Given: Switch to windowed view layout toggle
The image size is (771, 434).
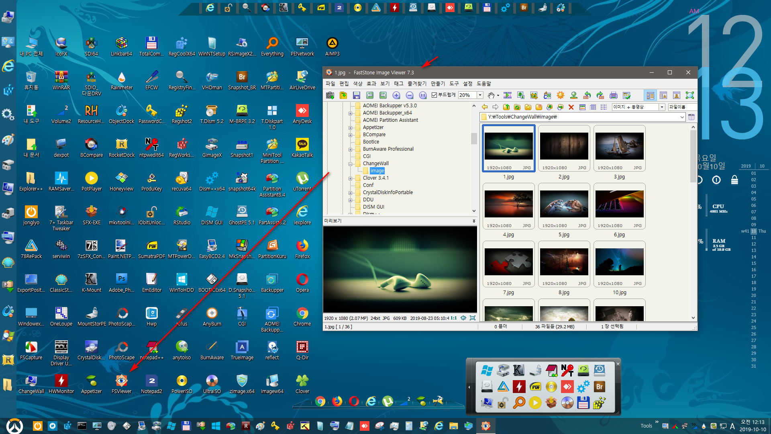Looking at the screenshot, I should click(x=663, y=95).
